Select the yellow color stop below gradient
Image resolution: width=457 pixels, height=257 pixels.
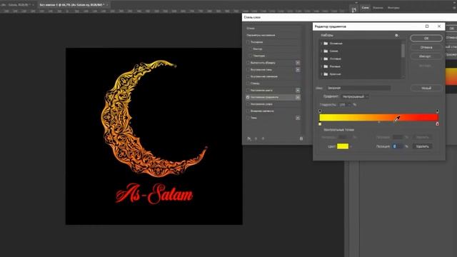[320, 124]
